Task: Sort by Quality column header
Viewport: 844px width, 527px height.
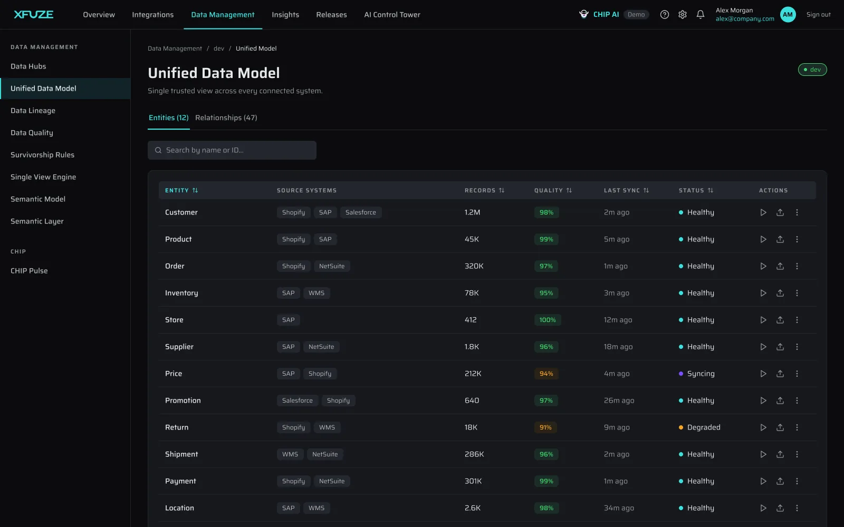Action: click(x=553, y=190)
